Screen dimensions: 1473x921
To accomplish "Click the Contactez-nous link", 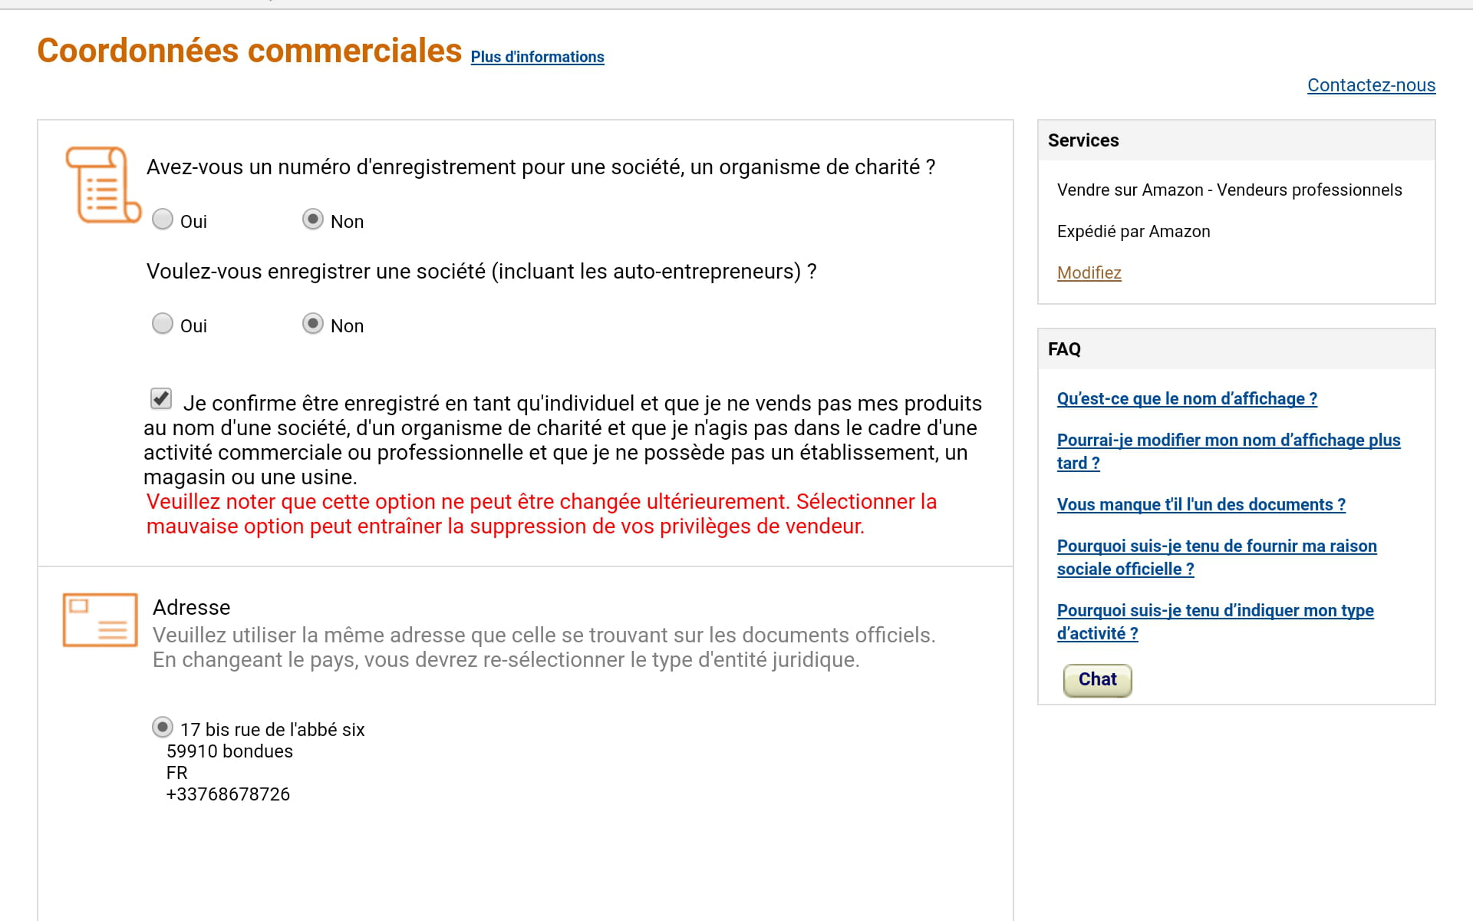I will pyautogui.click(x=1371, y=85).
